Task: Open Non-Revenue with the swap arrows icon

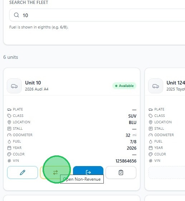Action: tap(55, 172)
